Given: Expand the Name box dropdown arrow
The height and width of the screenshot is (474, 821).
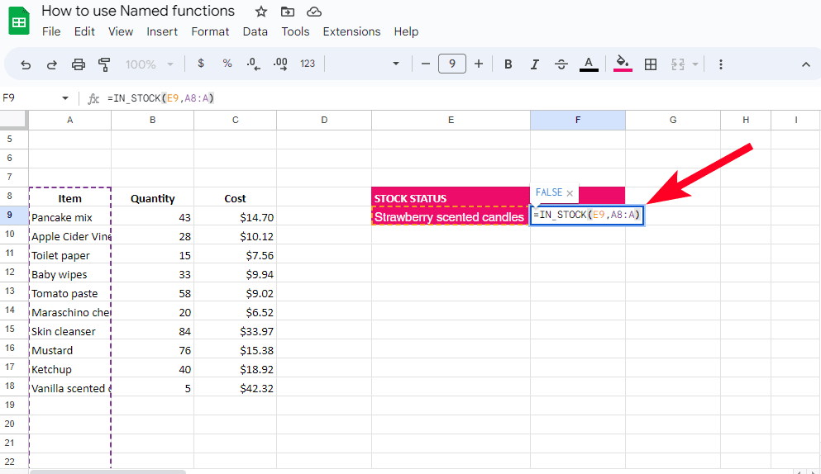Looking at the screenshot, I should (65, 98).
